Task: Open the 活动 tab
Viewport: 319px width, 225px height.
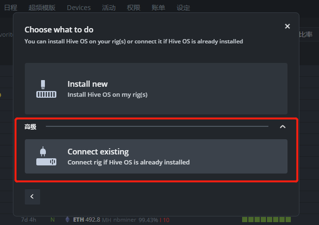Action: coord(108,8)
